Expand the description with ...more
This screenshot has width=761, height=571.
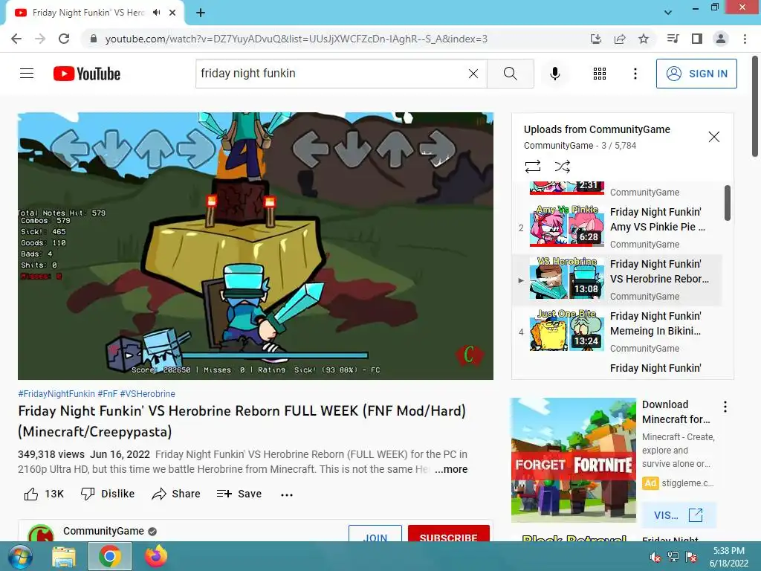click(x=451, y=469)
